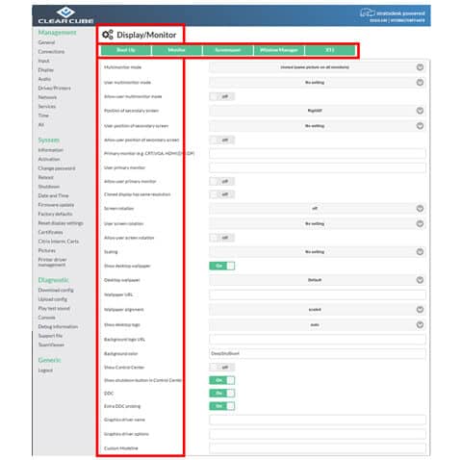Open Audio settings in sidebar
462x460 pixels.
[x=44, y=79]
